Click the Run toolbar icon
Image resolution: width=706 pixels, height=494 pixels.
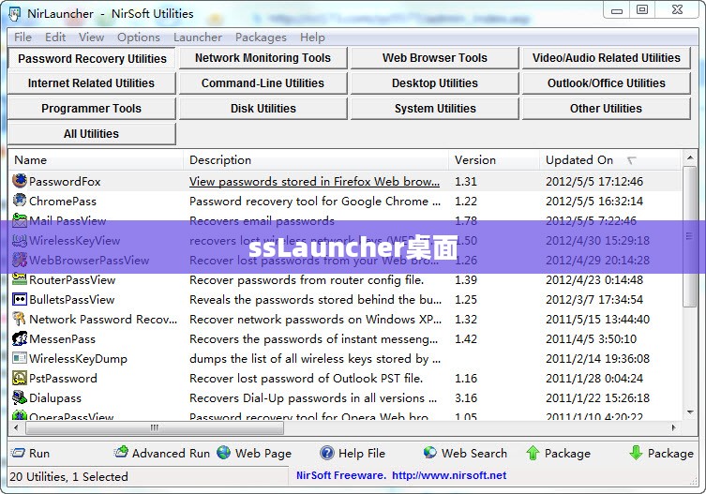click(18, 453)
